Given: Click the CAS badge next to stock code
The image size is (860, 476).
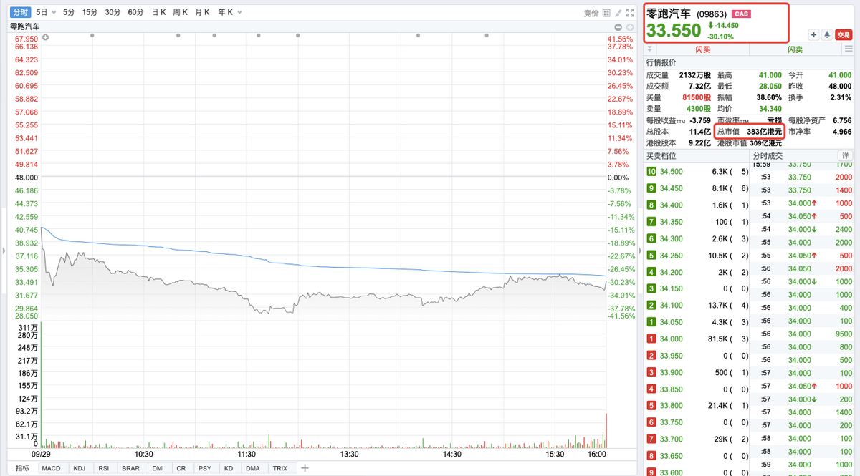Looking at the screenshot, I should [741, 13].
